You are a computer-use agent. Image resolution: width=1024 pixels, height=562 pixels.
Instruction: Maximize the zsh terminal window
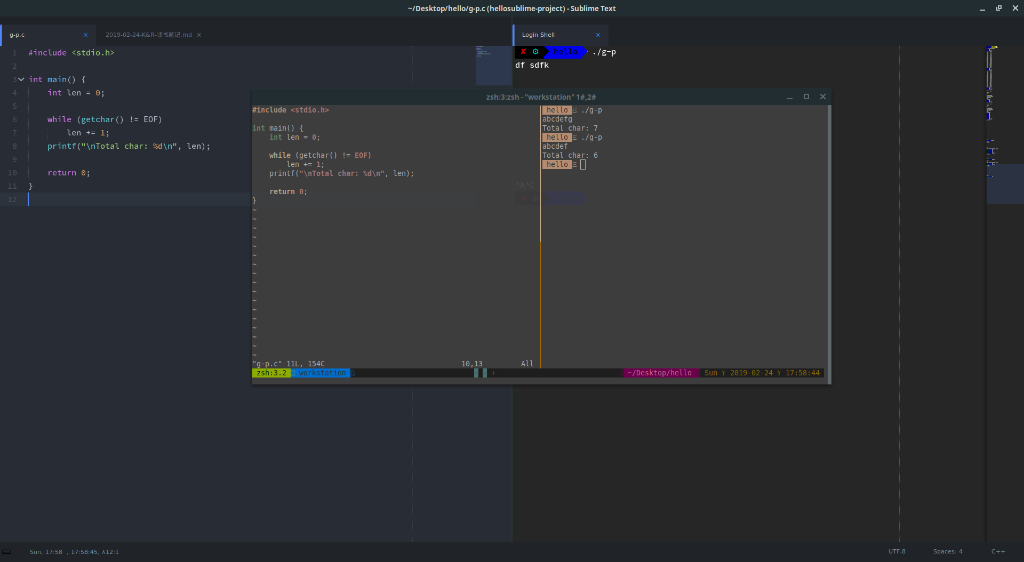(806, 97)
